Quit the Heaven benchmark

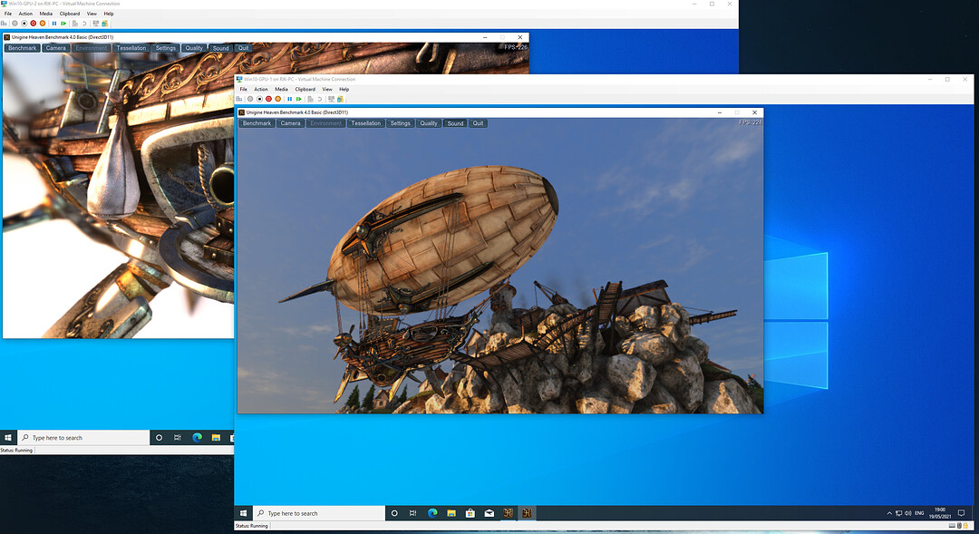(478, 122)
